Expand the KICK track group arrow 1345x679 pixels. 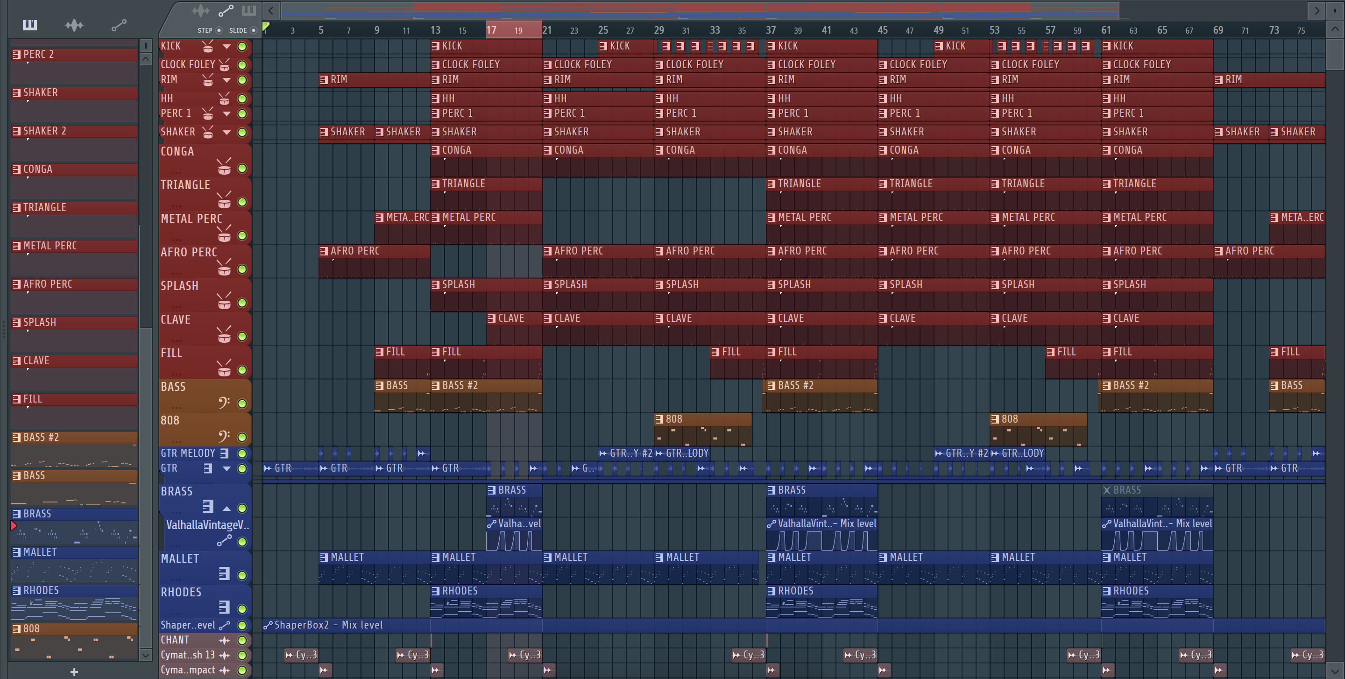227,46
